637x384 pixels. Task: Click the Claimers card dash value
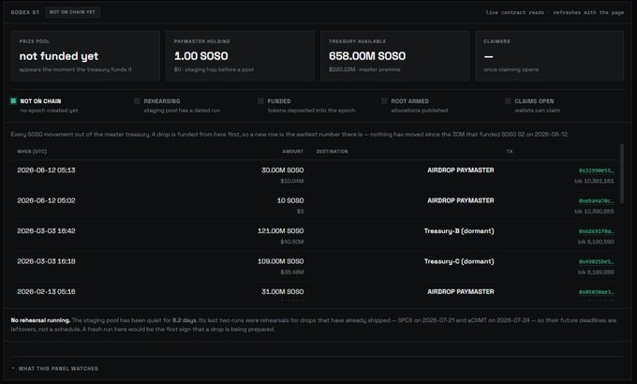pos(489,56)
